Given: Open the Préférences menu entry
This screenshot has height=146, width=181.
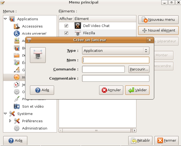Looking at the screenshot, I should tap(32, 121).
